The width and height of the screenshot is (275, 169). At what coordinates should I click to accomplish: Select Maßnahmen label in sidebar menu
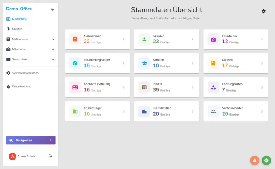tap(20, 39)
